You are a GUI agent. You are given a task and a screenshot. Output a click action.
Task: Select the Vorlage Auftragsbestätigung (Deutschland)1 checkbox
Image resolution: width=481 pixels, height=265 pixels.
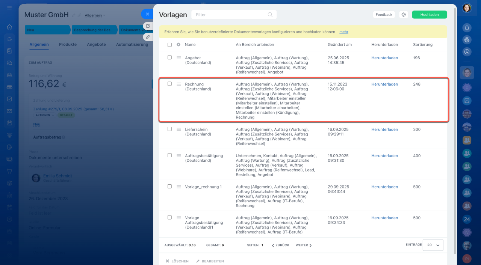coord(169,217)
